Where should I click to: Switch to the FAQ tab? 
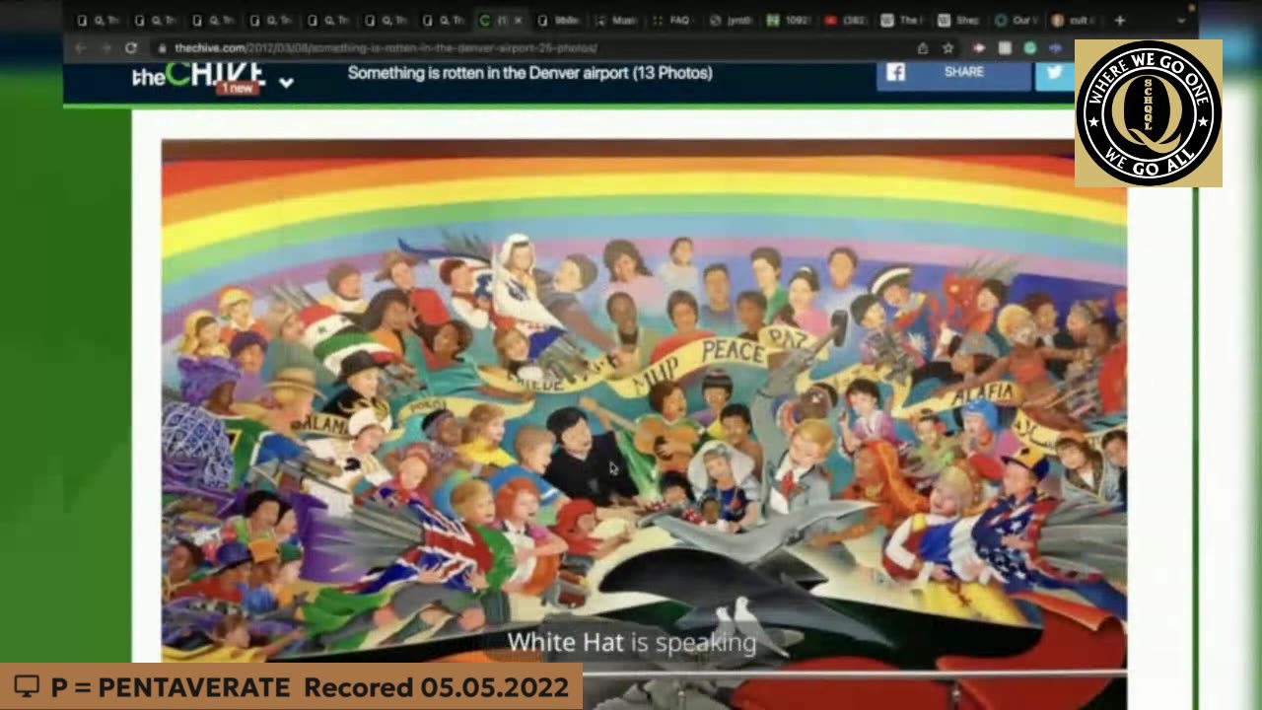click(674, 20)
